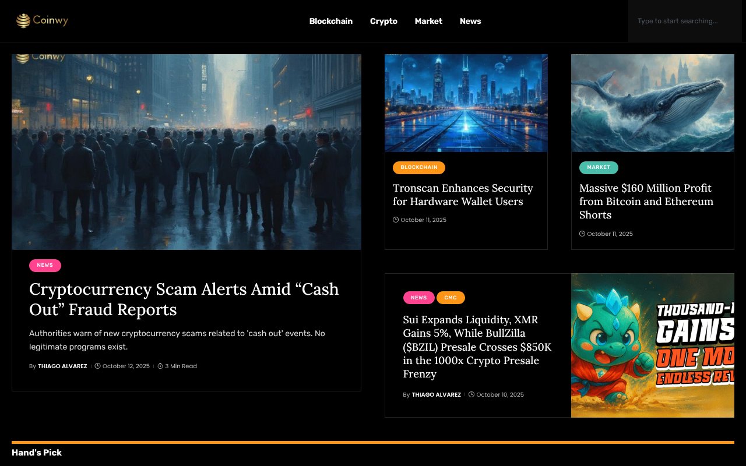Click the pink NEWS badge on the featured article
This screenshot has height=466, width=746.
[45, 265]
